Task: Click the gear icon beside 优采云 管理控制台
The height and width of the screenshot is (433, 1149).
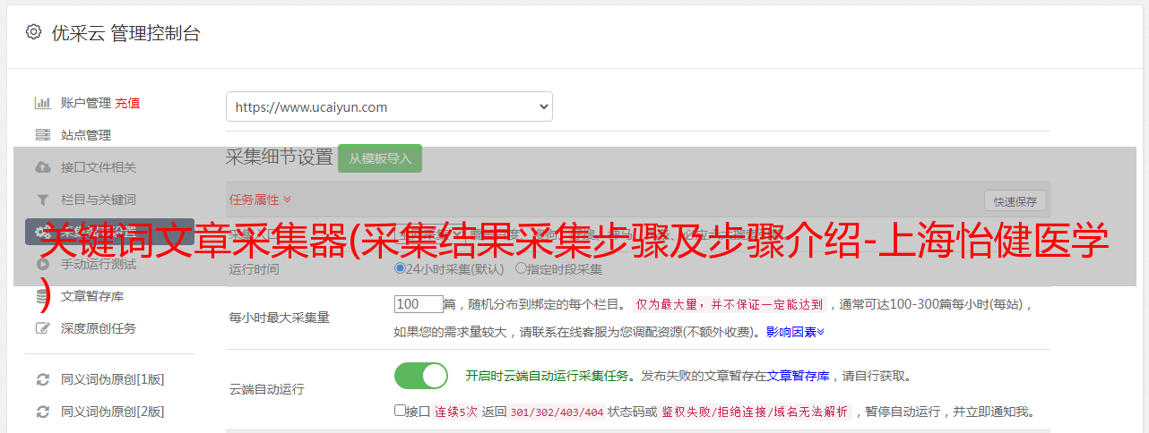Action: coord(33,32)
